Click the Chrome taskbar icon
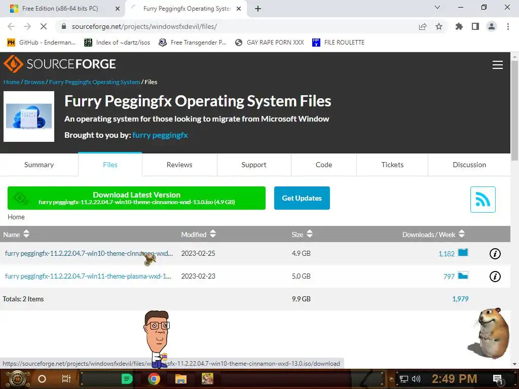Screen dimensions: 519x389 [154, 379]
